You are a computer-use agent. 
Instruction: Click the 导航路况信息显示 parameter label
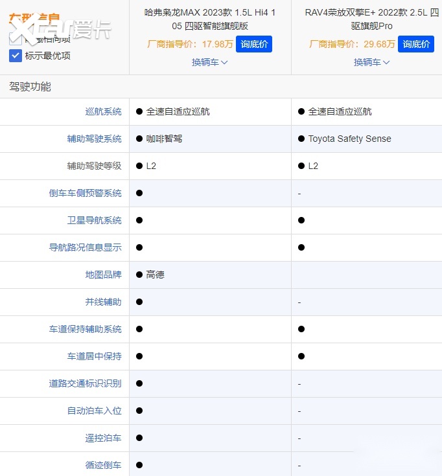point(85,247)
